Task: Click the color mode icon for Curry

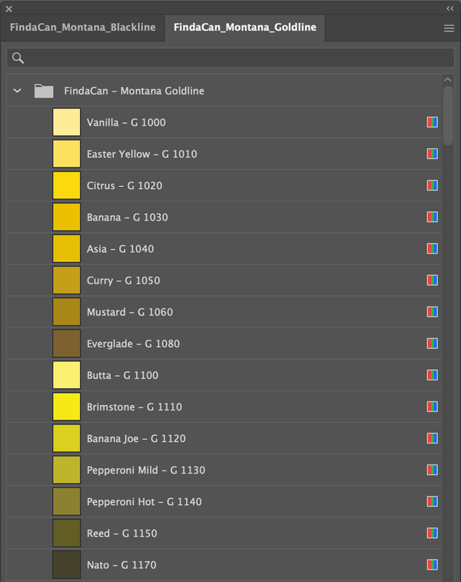Action: [433, 281]
